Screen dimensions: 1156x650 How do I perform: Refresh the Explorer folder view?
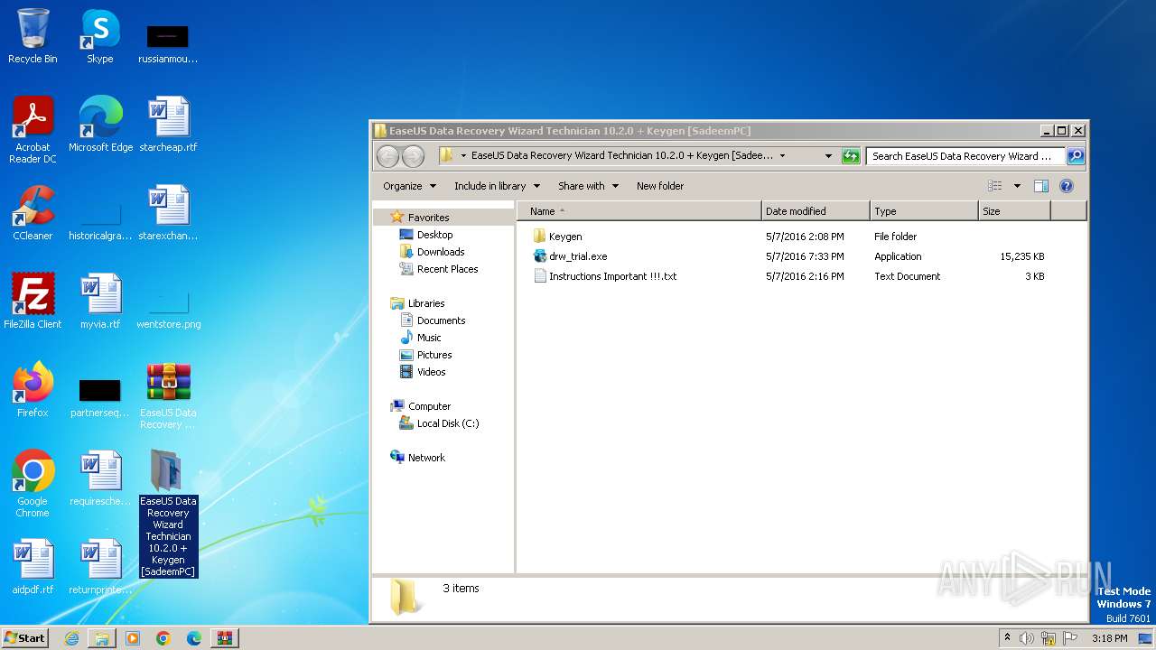(851, 156)
